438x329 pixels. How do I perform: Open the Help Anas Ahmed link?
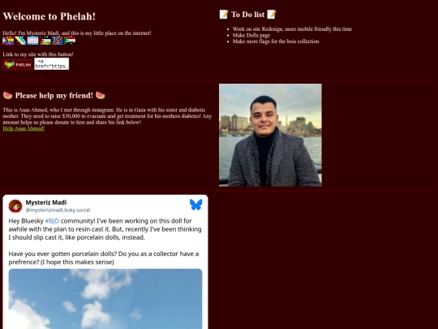24,128
